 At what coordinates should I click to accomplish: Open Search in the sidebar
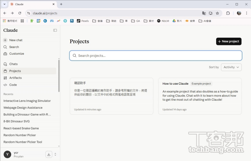(x=11, y=47)
